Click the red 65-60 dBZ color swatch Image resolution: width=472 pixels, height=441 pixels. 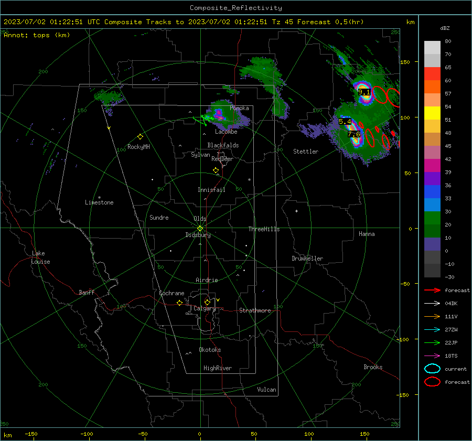point(432,74)
